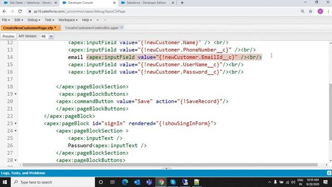Image resolution: width=332 pixels, height=187 pixels.
Task: Click the vertical editor scrollbar thumb
Action: [330, 112]
